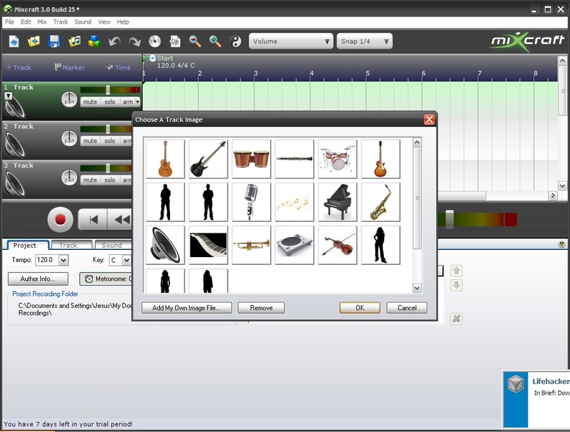
Task: Select the turntable track image
Action: pyautogui.click(x=295, y=245)
